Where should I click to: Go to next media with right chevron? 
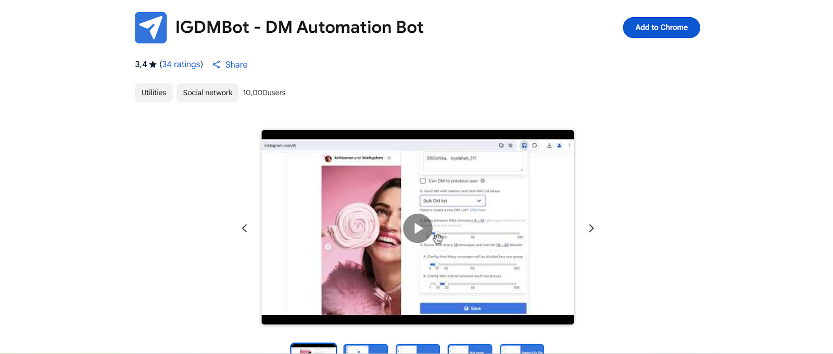tap(591, 228)
